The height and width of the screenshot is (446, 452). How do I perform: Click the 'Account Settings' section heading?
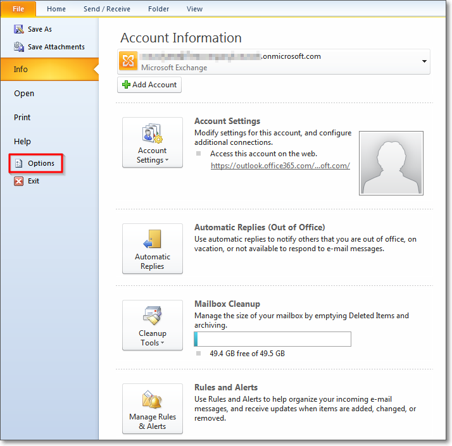[x=227, y=121]
